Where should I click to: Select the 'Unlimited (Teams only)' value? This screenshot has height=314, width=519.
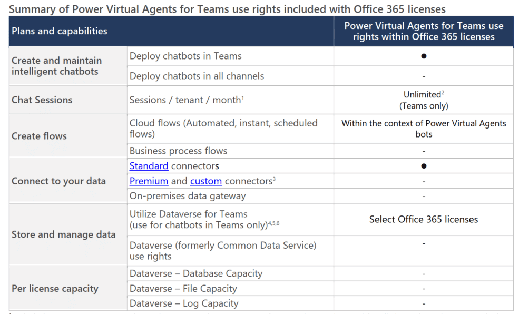tap(424, 100)
